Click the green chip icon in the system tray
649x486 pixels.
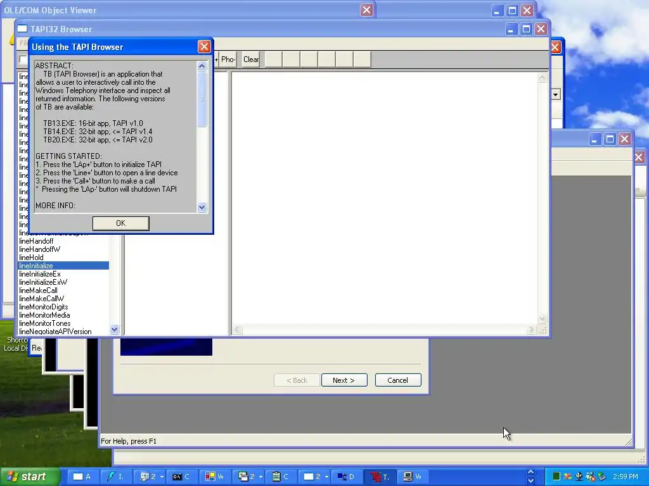[x=556, y=477]
